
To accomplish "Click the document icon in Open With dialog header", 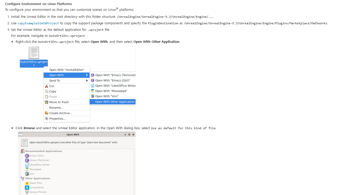I will tap(24, 142).
